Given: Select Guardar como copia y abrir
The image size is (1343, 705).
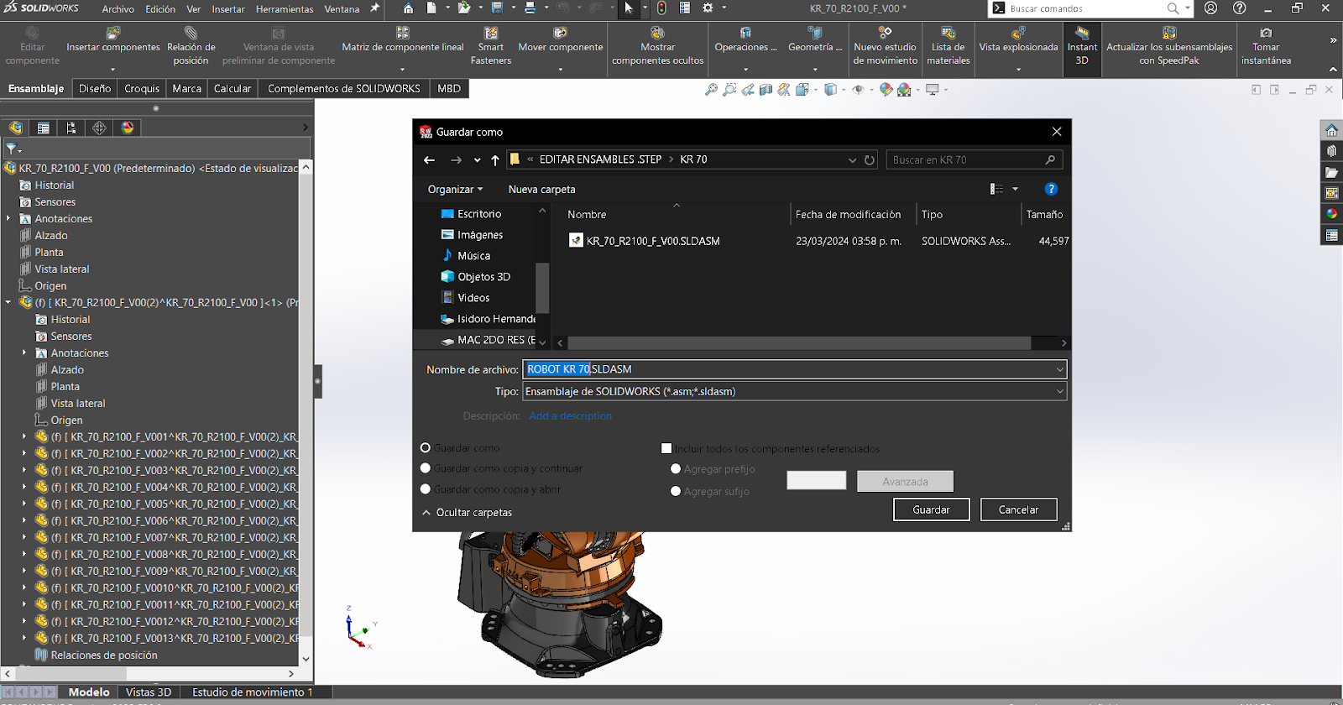Looking at the screenshot, I should pos(426,489).
